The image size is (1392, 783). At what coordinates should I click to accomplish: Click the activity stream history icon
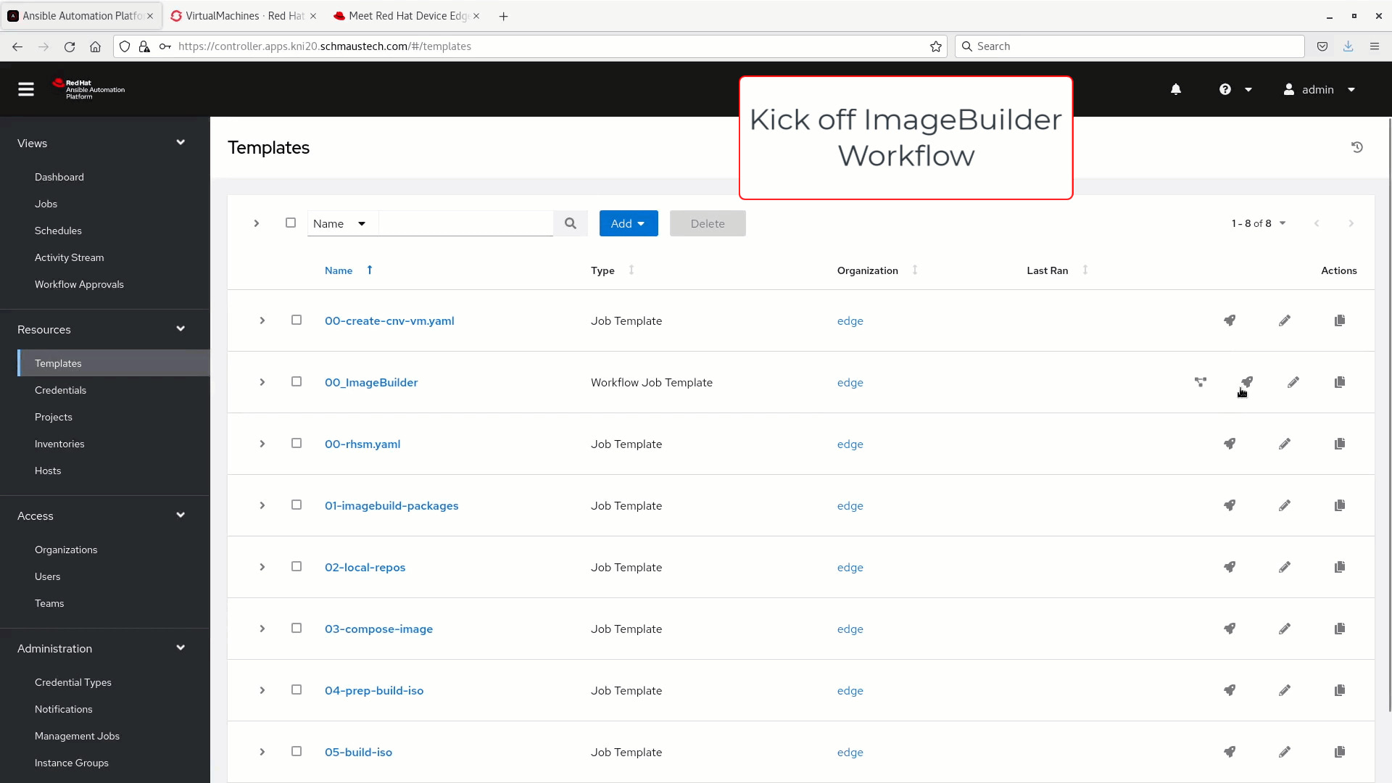point(1357,147)
